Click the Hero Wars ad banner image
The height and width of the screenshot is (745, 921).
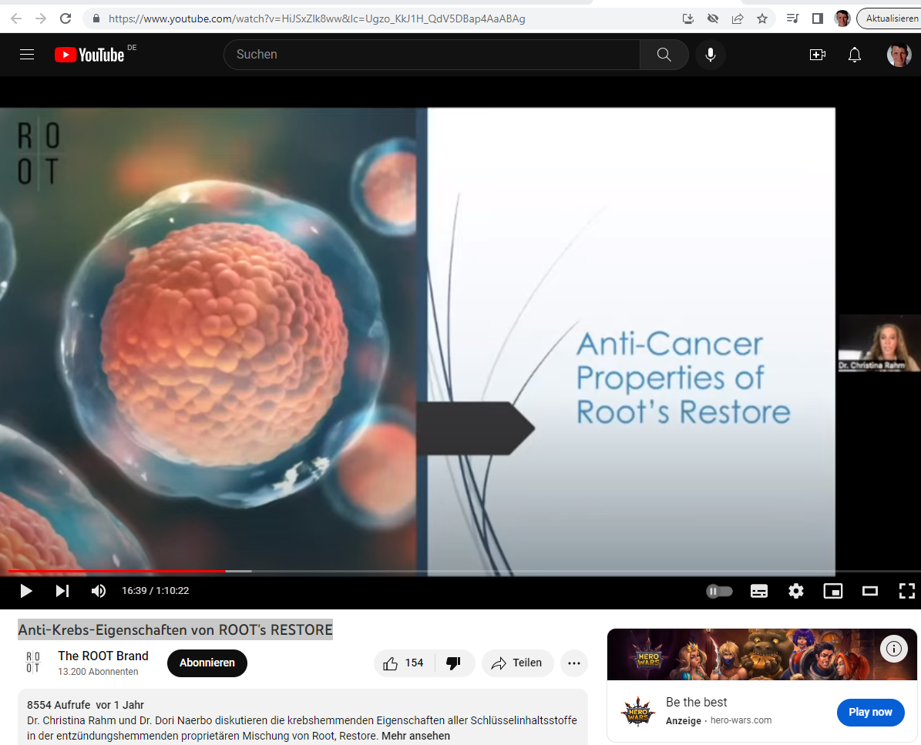point(761,655)
